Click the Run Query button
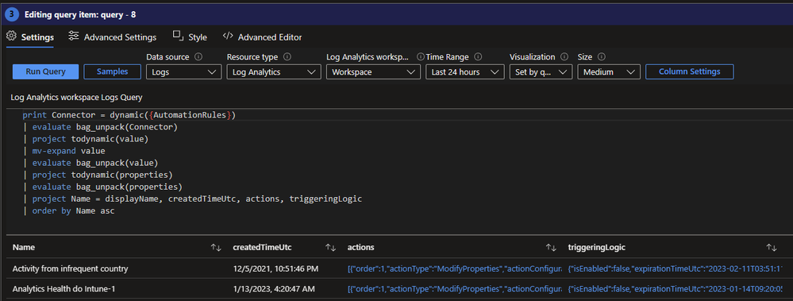Image resolution: width=793 pixels, height=301 pixels. (x=45, y=71)
